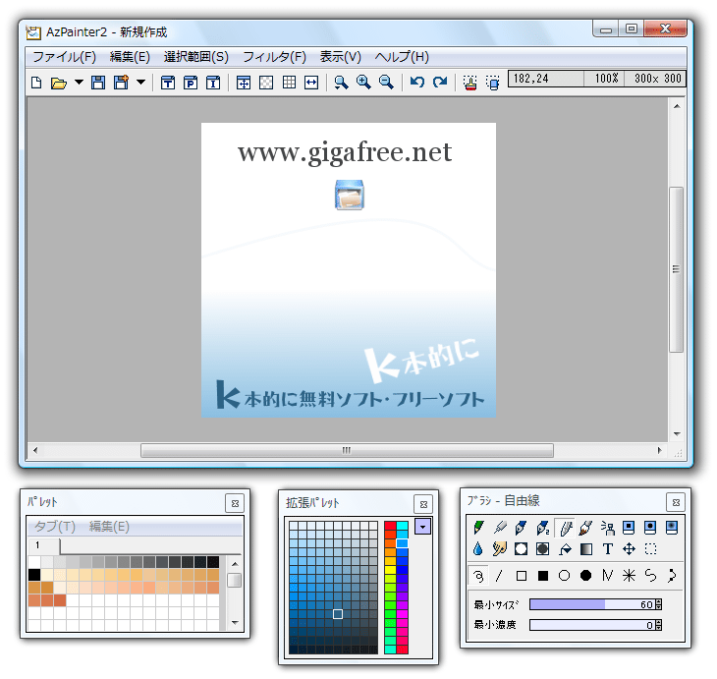Open the magnifier zoom dropdown icon

(x=341, y=83)
